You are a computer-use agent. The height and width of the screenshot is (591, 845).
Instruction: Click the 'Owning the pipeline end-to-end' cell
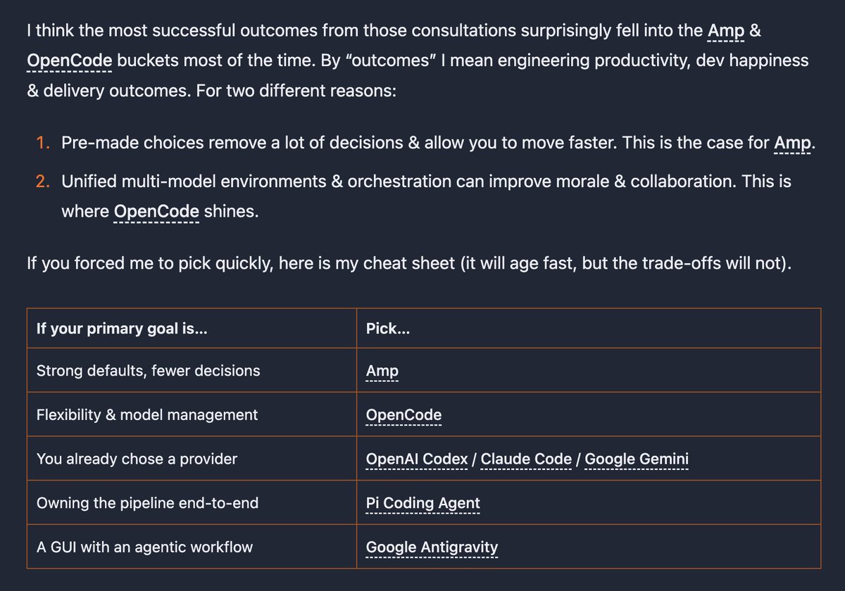pos(192,503)
